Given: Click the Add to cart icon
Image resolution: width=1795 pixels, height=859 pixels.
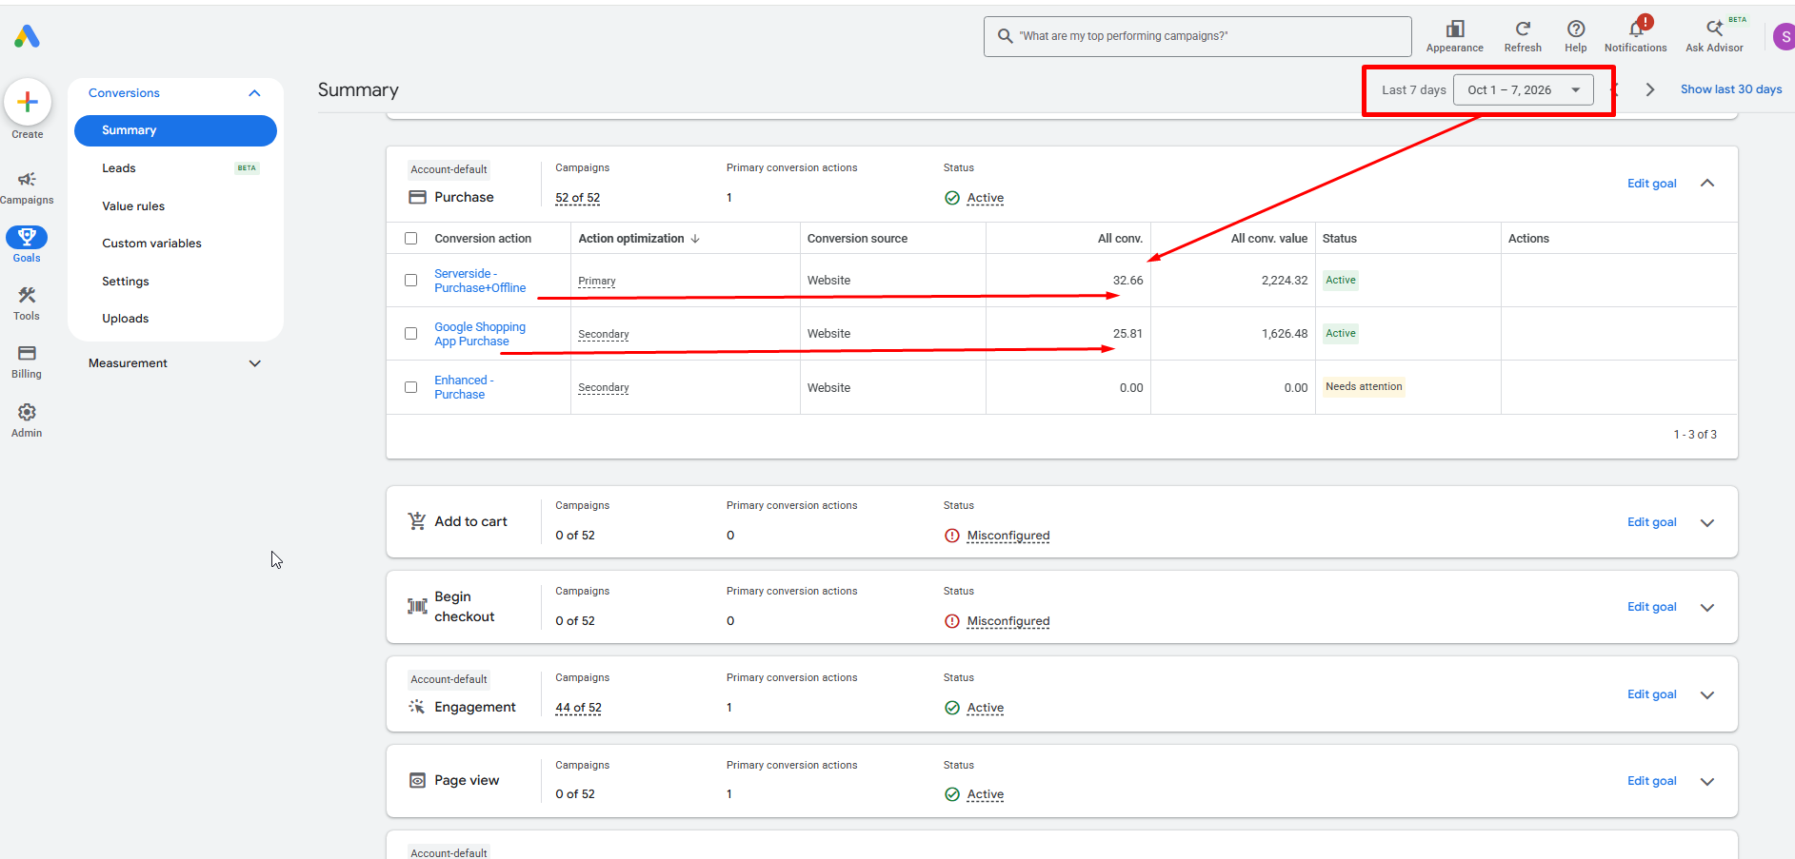Looking at the screenshot, I should click(417, 521).
